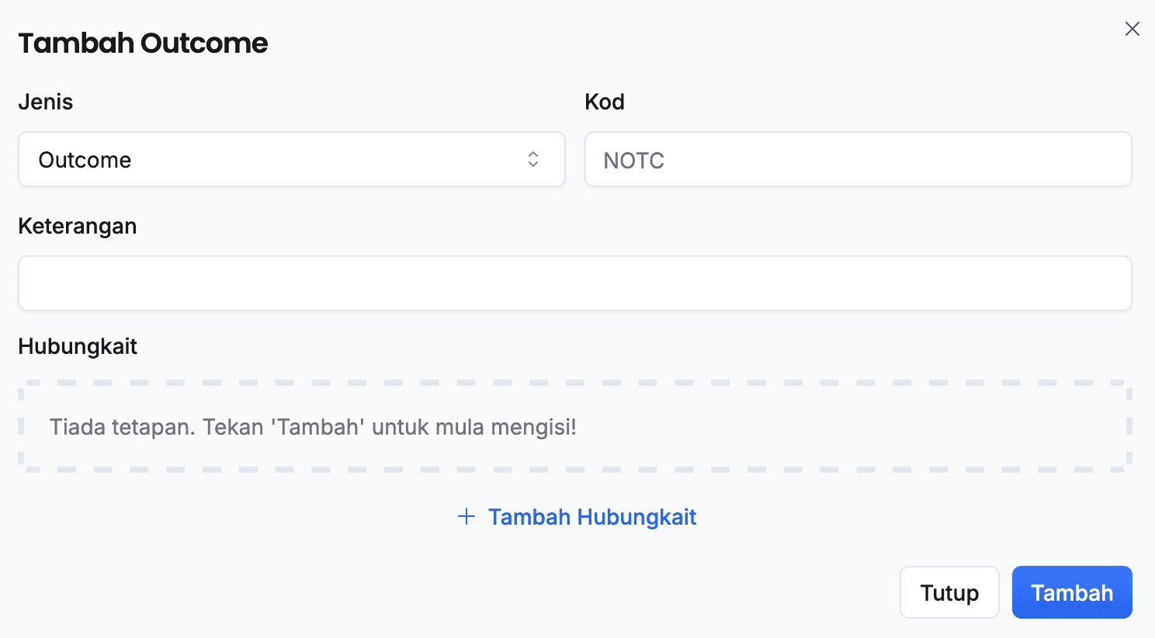Close the Tambah Outcome dialog with X
Viewport: 1155px width, 638px height.
coord(1132,29)
